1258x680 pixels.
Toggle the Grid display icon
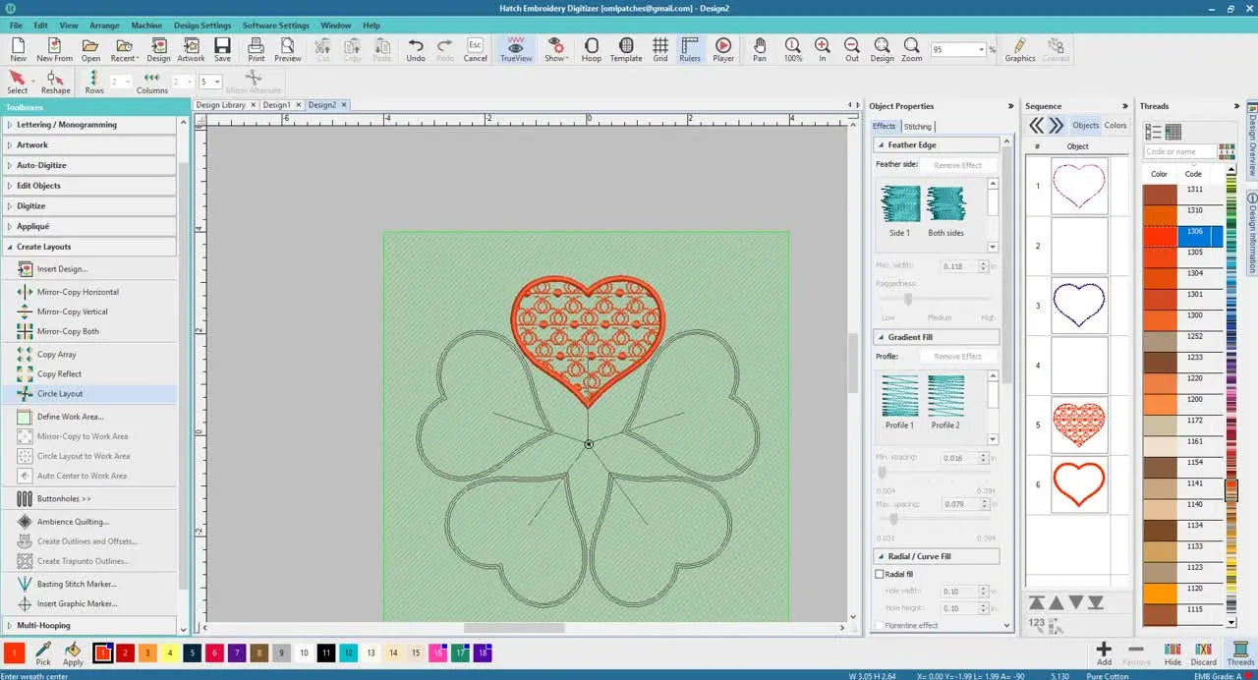[659, 48]
